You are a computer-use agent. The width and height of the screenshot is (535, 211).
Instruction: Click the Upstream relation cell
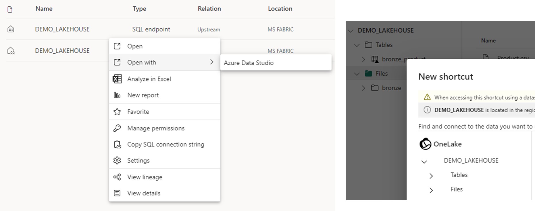pos(209,30)
